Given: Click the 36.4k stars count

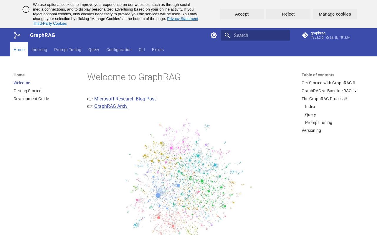Looking at the screenshot, I should click(332, 38).
